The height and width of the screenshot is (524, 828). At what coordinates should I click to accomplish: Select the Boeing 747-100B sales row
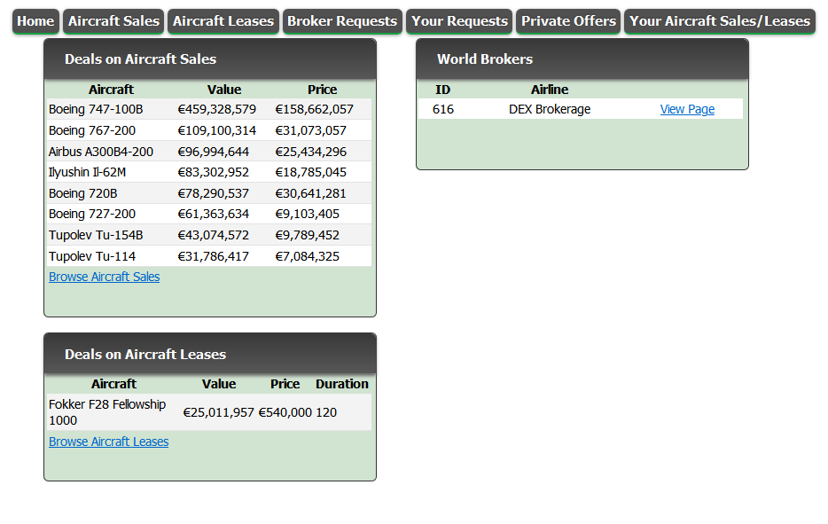coord(96,109)
